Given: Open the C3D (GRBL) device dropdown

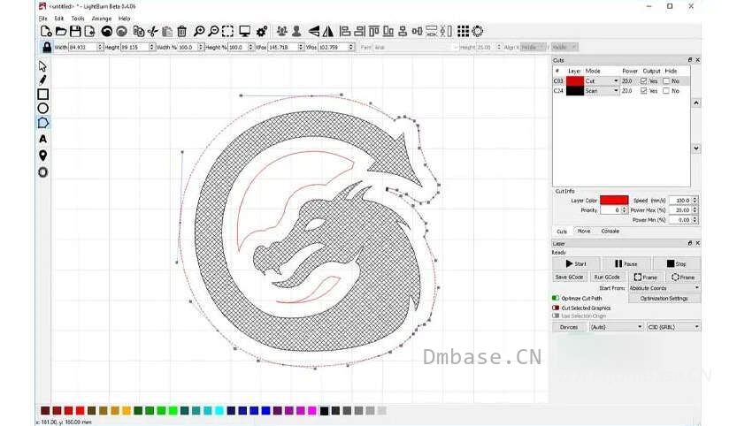Looking at the screenshot, I should (673, 326).
